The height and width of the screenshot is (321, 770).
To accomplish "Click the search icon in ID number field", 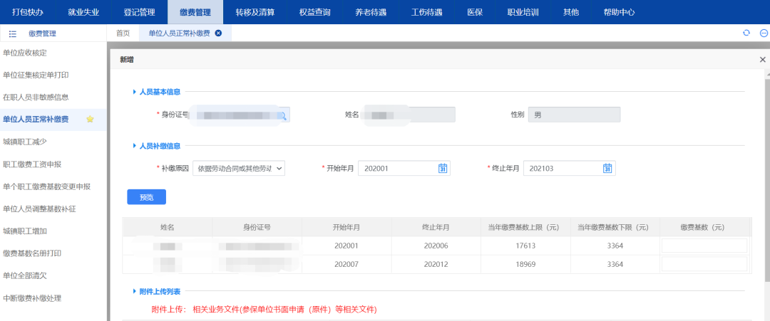I will 283,115.
